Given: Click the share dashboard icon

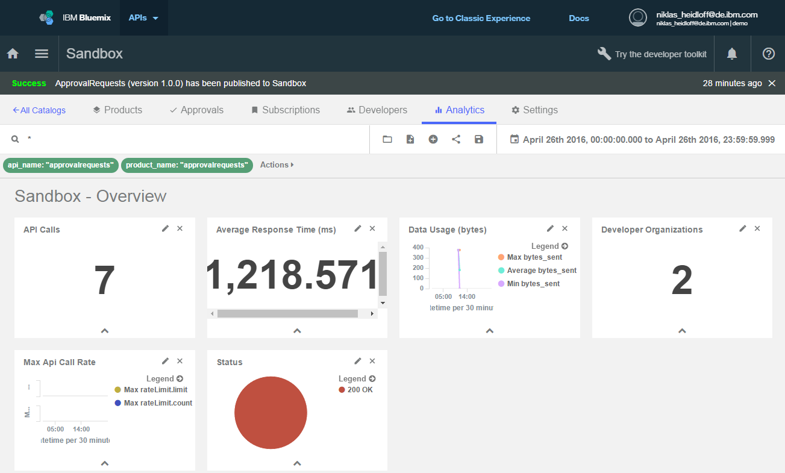Looking at the screenshot, I should [456, 139].
